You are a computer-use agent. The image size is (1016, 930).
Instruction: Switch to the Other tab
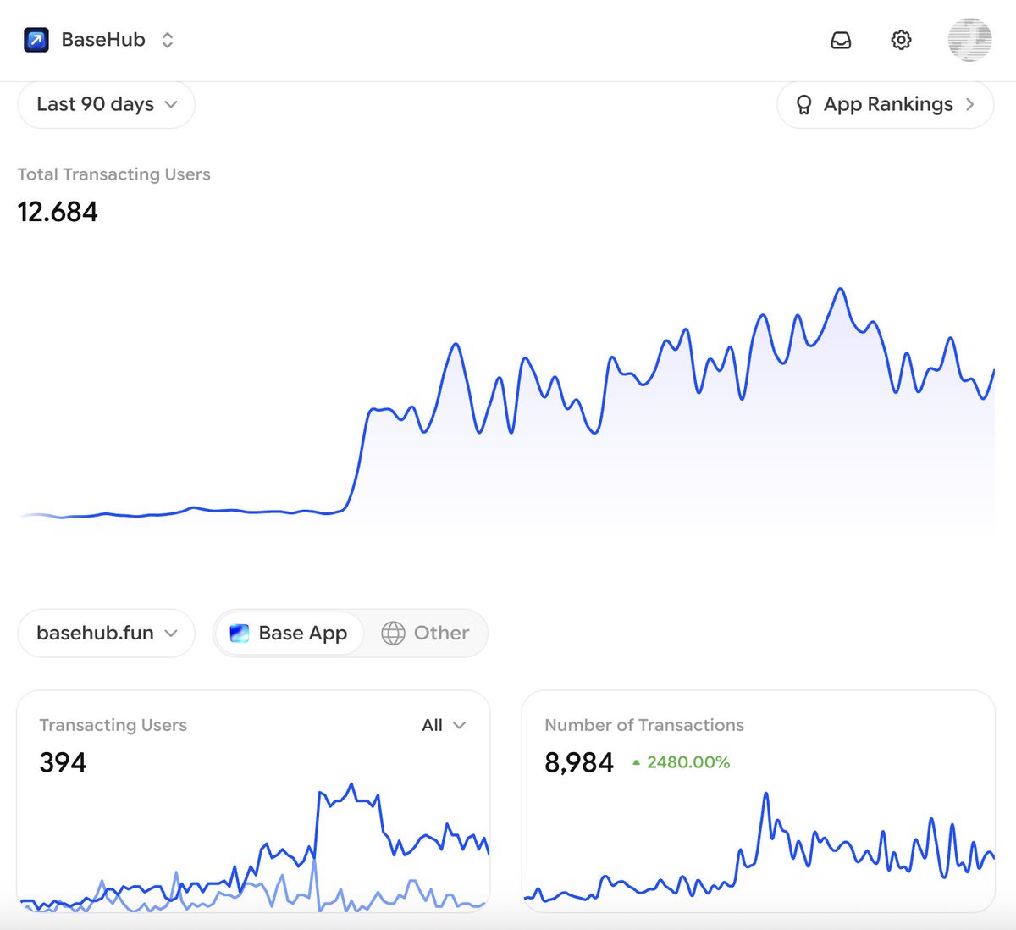425,633
